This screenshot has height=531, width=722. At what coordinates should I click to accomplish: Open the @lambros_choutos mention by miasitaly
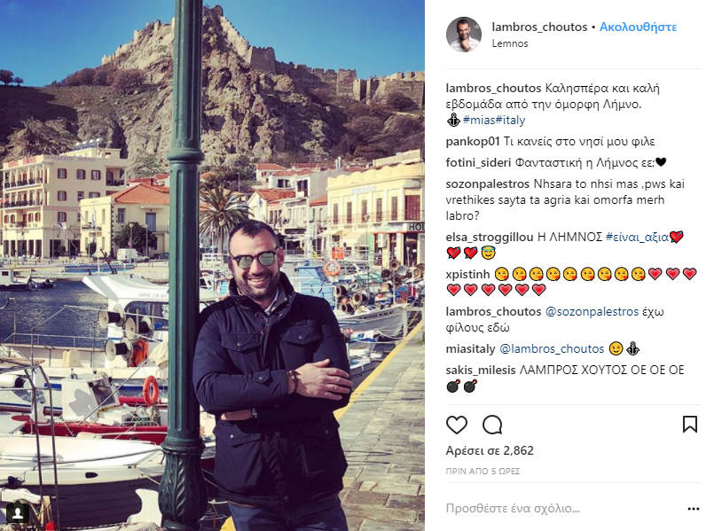[x=552, y=348]
